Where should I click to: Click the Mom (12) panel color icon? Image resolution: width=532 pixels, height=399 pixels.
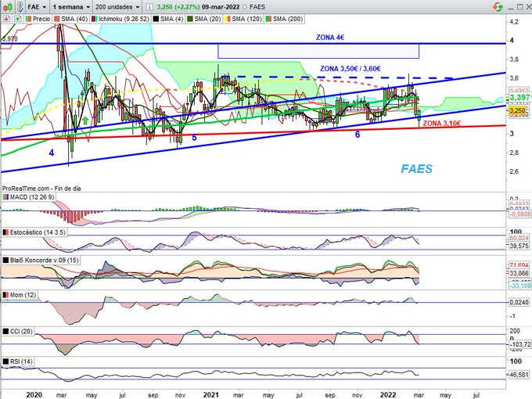[5, 295]
